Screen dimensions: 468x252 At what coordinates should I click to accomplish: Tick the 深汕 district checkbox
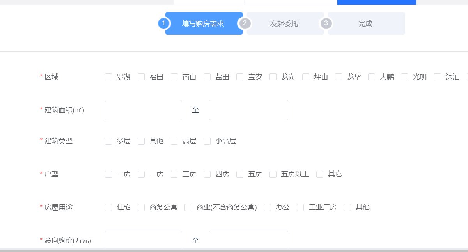click(x=438, y=77)
